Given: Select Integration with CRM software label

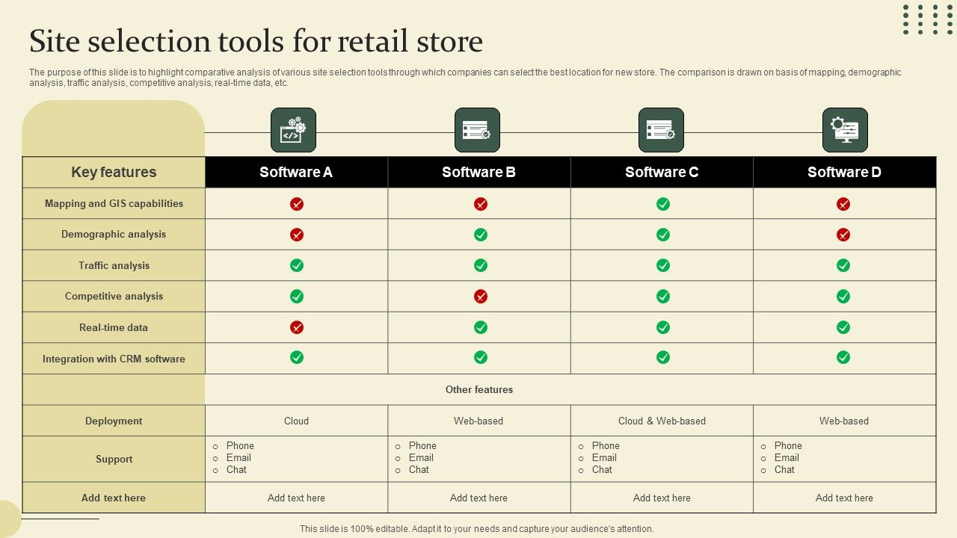Looking at the screenshot, I should [x=114, y=359].
